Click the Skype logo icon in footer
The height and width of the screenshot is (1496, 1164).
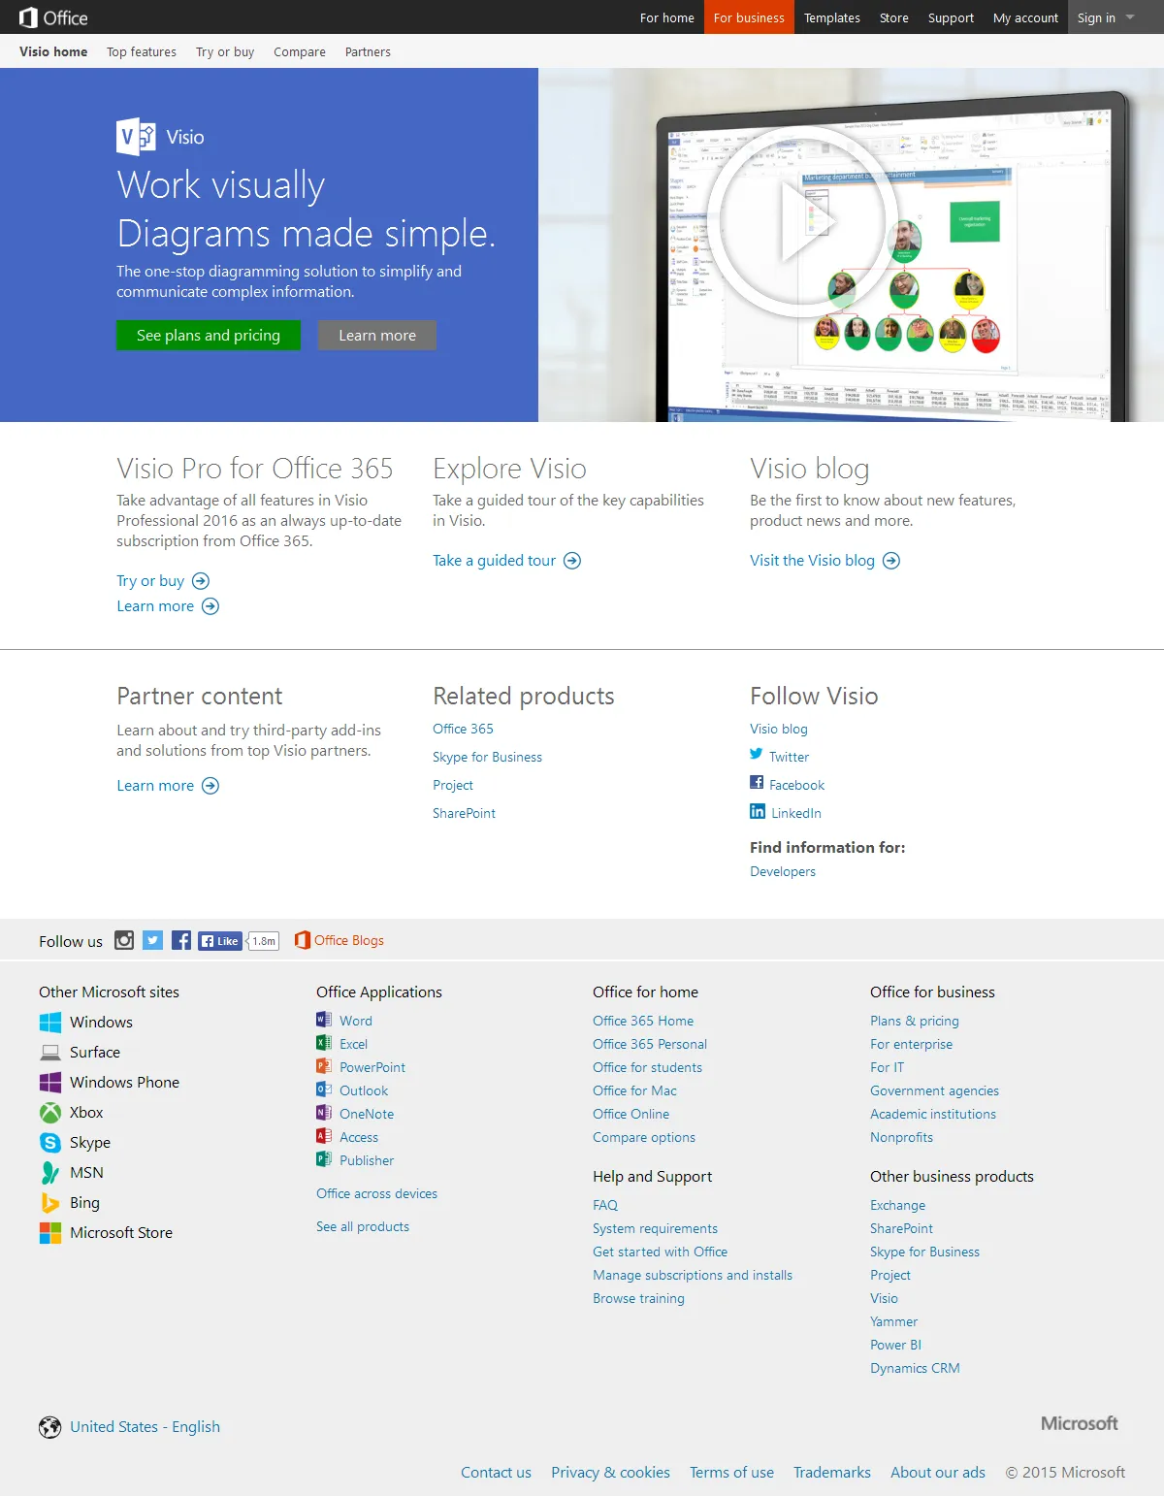click(50, 1143)
